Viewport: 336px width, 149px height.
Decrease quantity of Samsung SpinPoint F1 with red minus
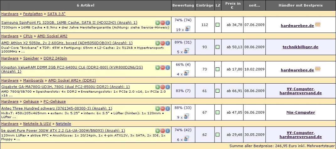pos(163,23)
